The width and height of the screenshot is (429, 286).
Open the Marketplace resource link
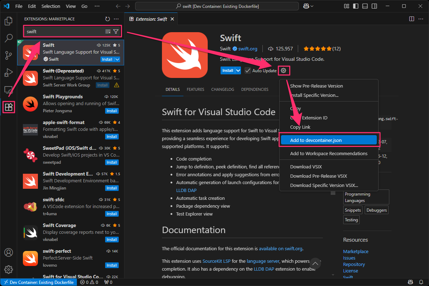pyautogui.click(x=356, y=251)
